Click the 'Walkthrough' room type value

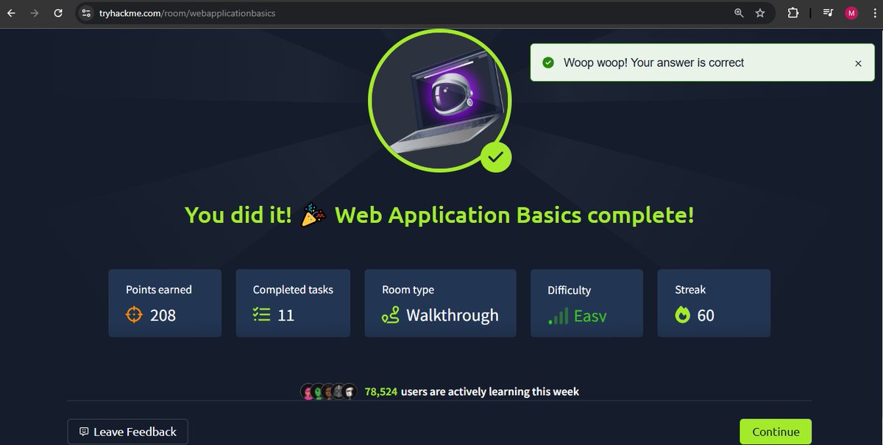click(x=453, y=315)
